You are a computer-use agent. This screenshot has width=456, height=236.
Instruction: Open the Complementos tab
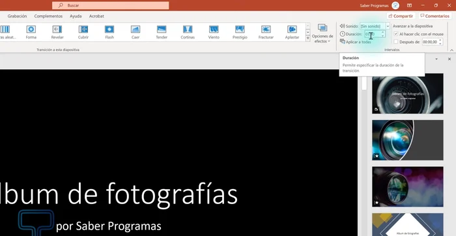[x=48, y=16]
